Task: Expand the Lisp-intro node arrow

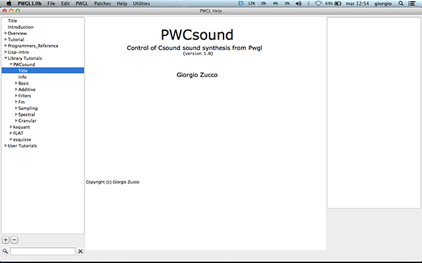Action: click(6, 51)
